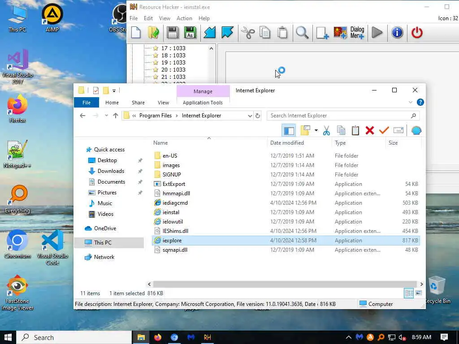Switch to large icons view in status bar
The width and height of the screenshot is (459, 344).
tap(419, 293)
